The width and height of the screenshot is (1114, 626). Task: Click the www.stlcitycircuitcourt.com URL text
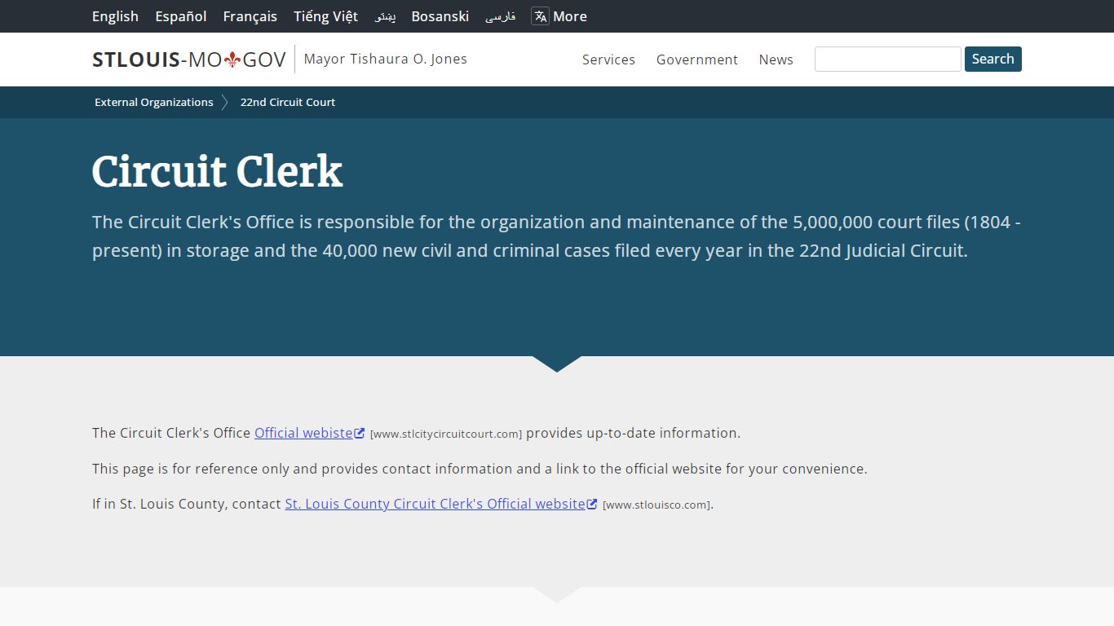[446, 434]
